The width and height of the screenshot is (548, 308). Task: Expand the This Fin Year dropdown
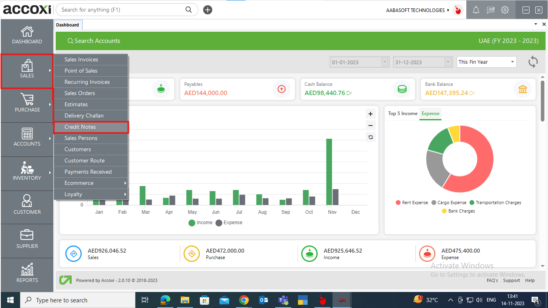click(486, 62)
